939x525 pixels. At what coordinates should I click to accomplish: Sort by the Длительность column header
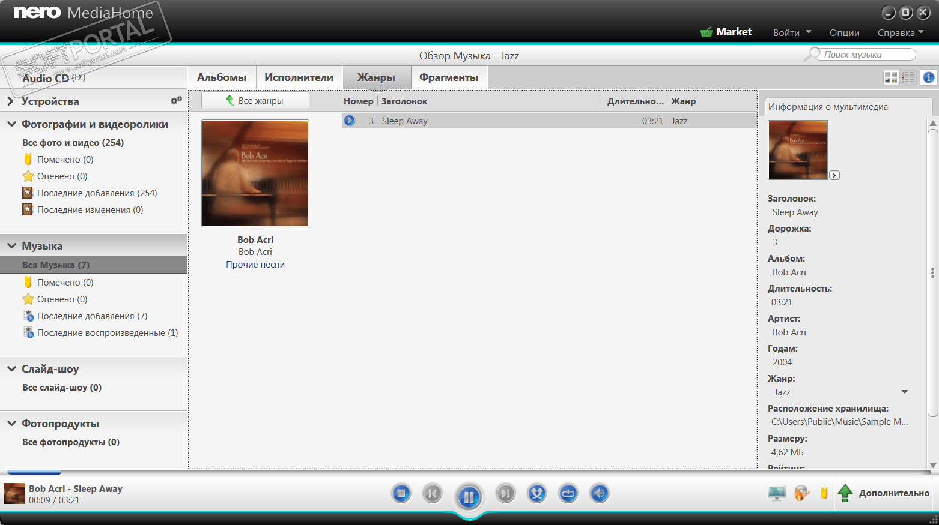(635, 101)
